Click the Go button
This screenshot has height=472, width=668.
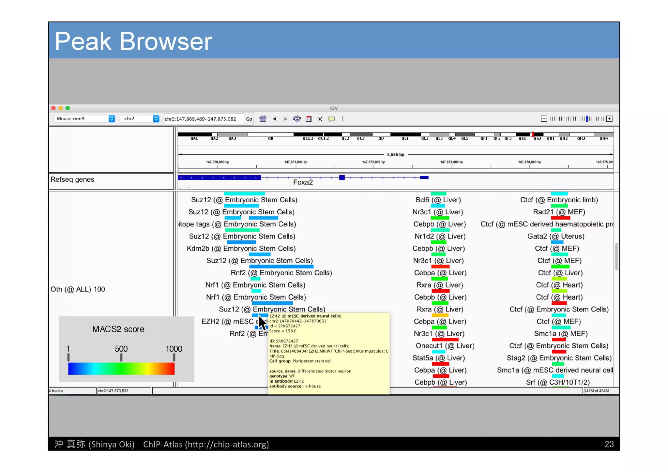coord(249,119)
